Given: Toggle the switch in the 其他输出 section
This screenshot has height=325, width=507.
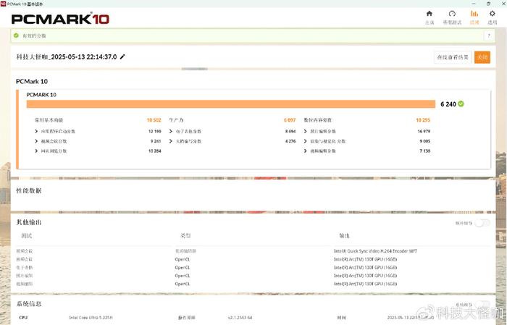Looking at the screenshot, I should tap(482, 223).
